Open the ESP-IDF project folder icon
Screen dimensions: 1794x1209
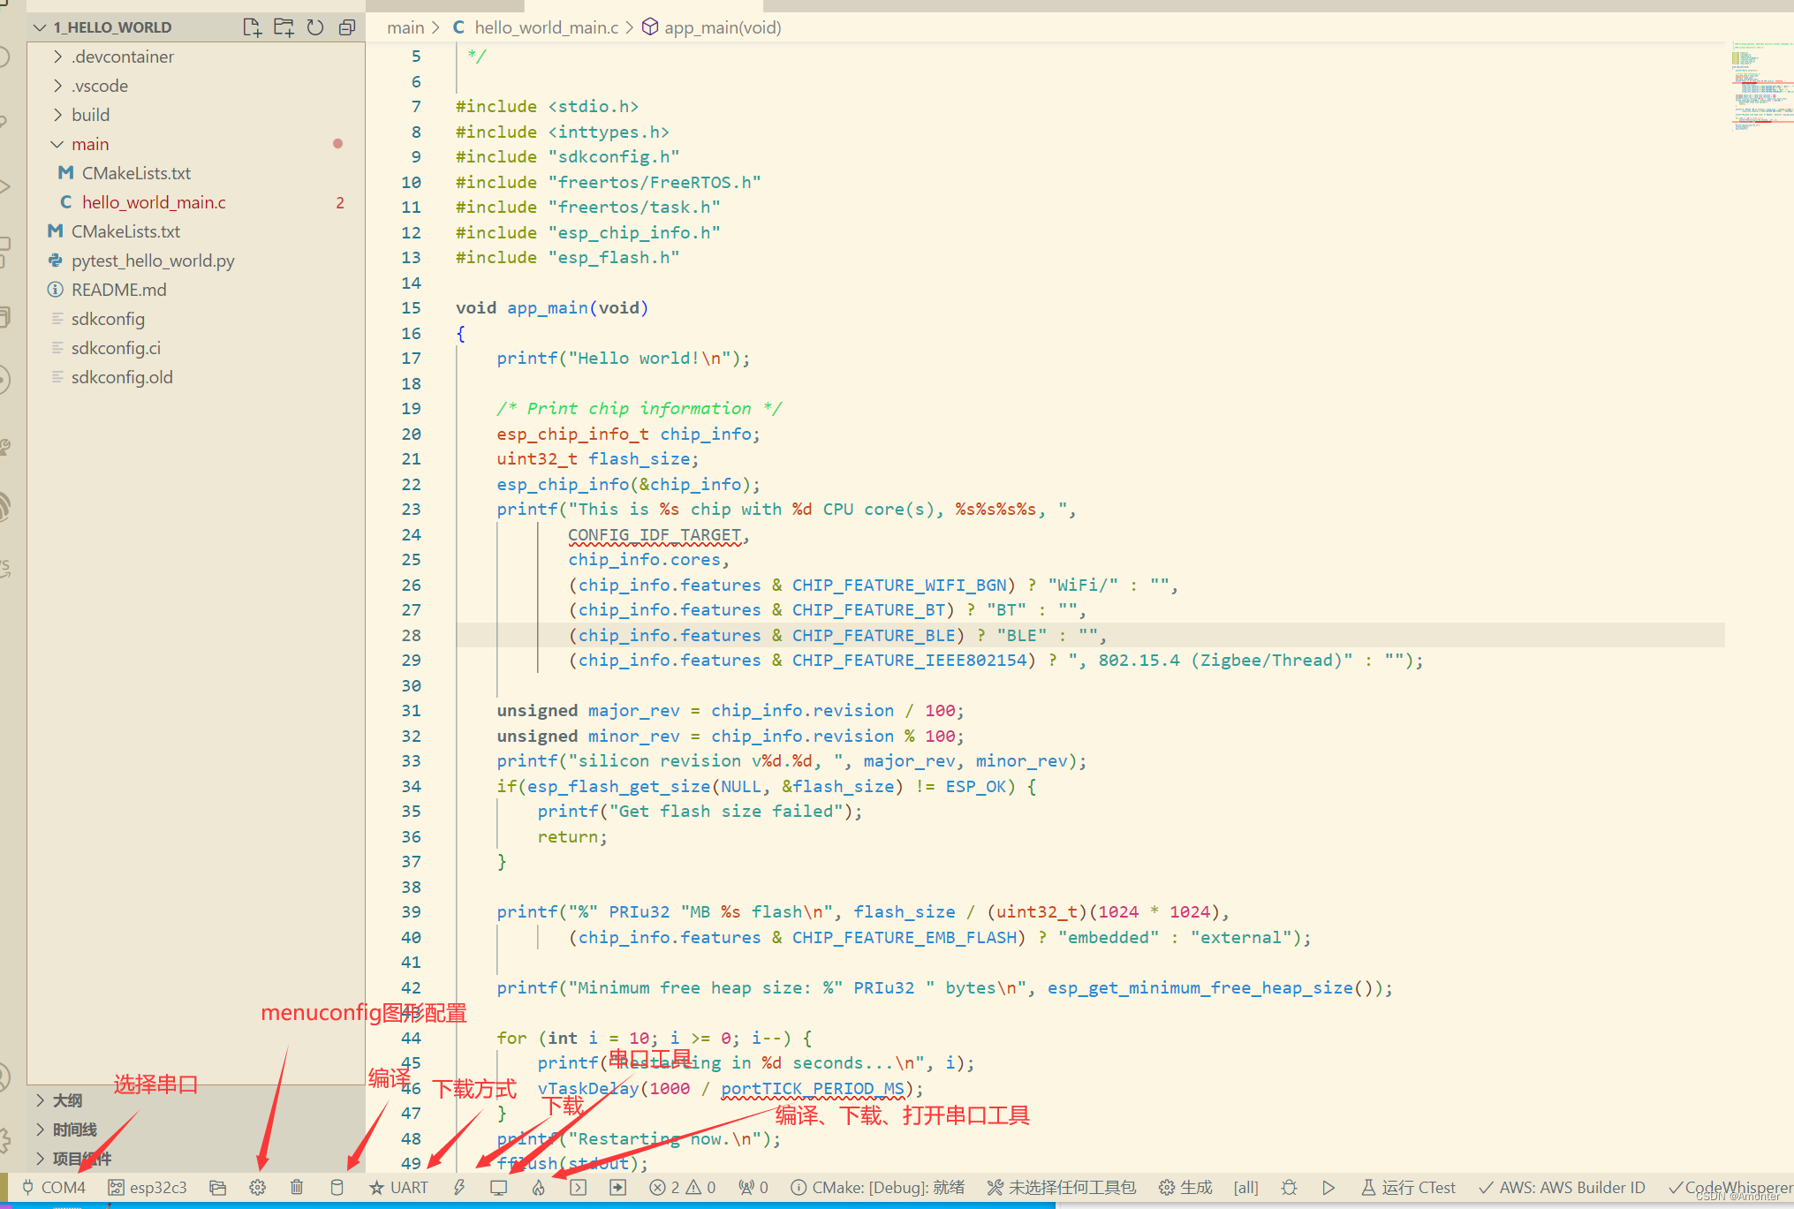217,1188
